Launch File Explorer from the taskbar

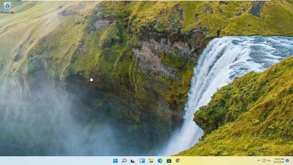pos(151,161)
